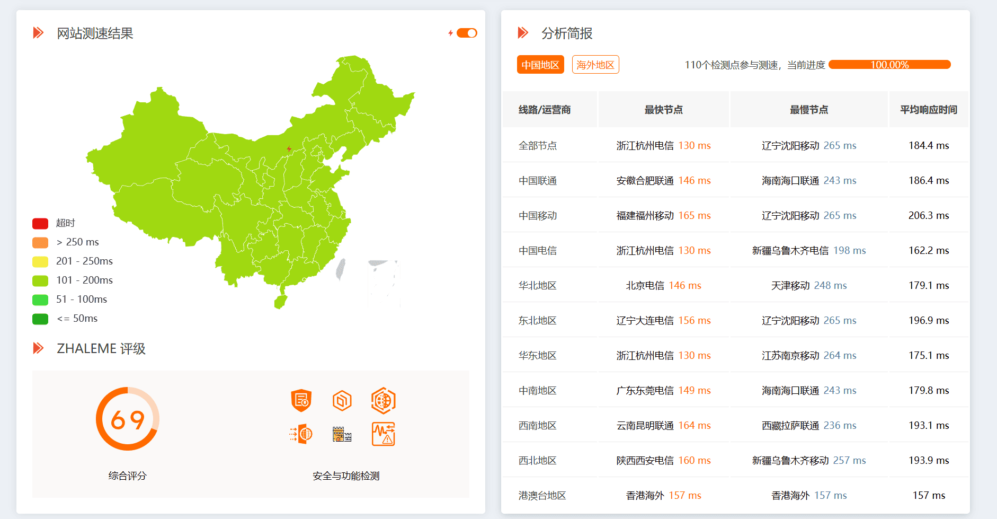
Task: Click the lightning bolt icon beside the toggle
Action: click(450, 33)
